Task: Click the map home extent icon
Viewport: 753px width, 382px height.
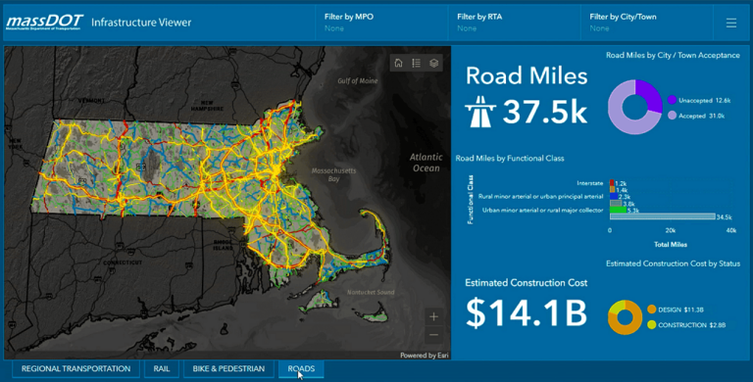Action: click(x=398, y=63)
